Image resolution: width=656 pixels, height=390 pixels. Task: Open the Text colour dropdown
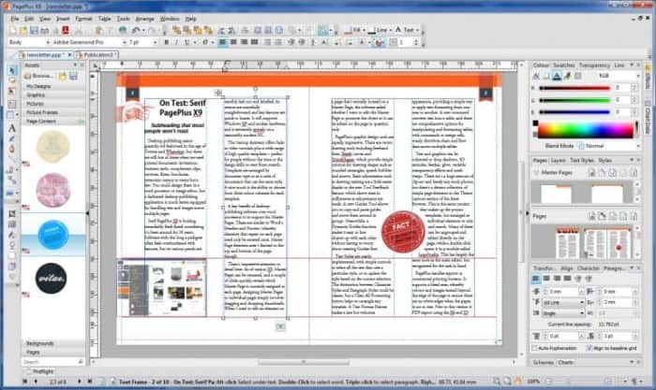click(x=417, y=30)
